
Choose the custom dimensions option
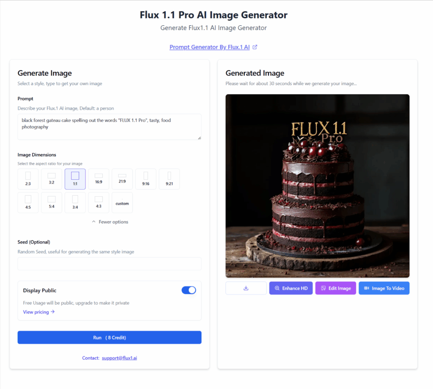pyautogui.click(x=122, y=203)
